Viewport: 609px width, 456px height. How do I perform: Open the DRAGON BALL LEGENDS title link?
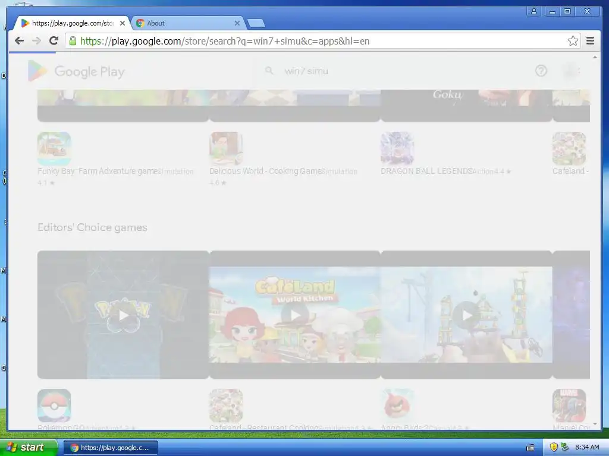[x=426, y=171]
